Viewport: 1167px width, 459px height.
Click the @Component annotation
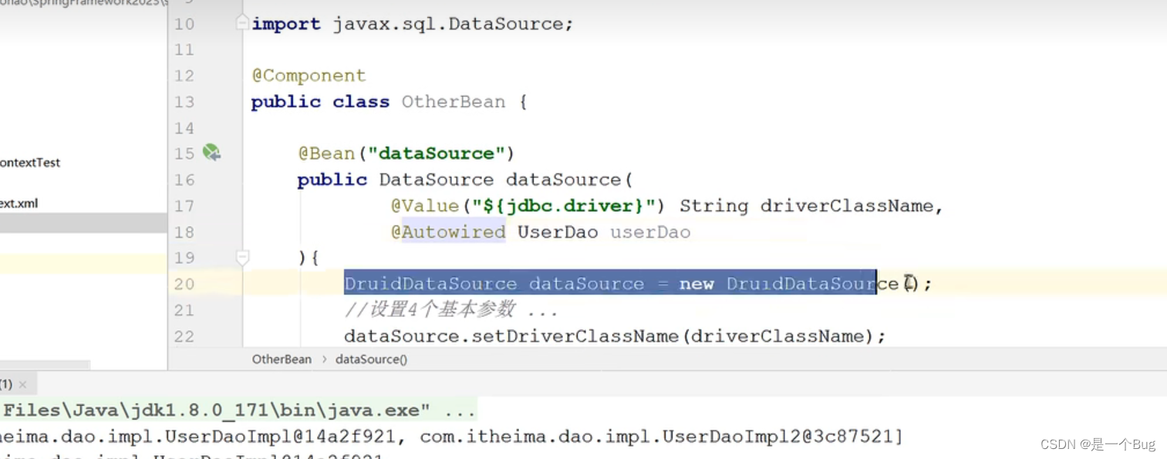tap(309, 76)
